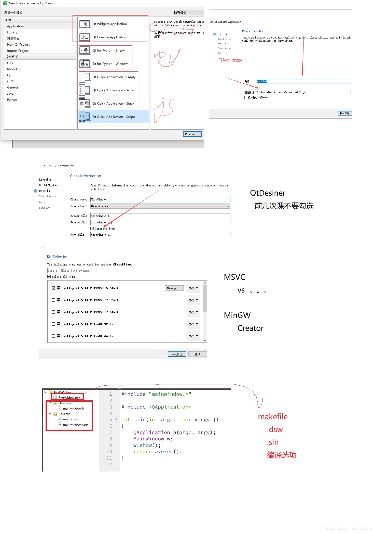Click the project name input field
Image resolution: width=374 pixels, height=533 pixels.
pos(304,81)
